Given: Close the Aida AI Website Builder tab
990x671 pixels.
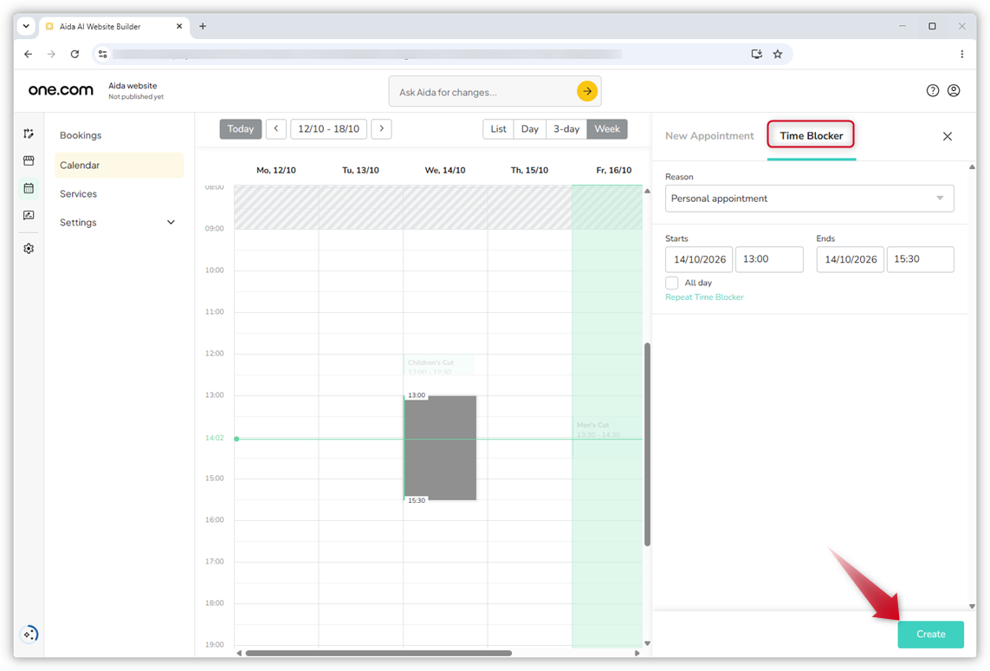Looking at the screenshot, I should coord(179,27).
